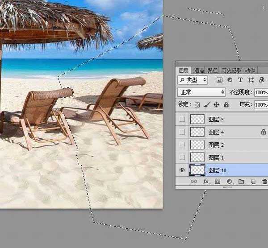The height and width of the screenshot is (248, 268).
Task: Open the 正常 blend mode dropdown
Action: point(201,92)
